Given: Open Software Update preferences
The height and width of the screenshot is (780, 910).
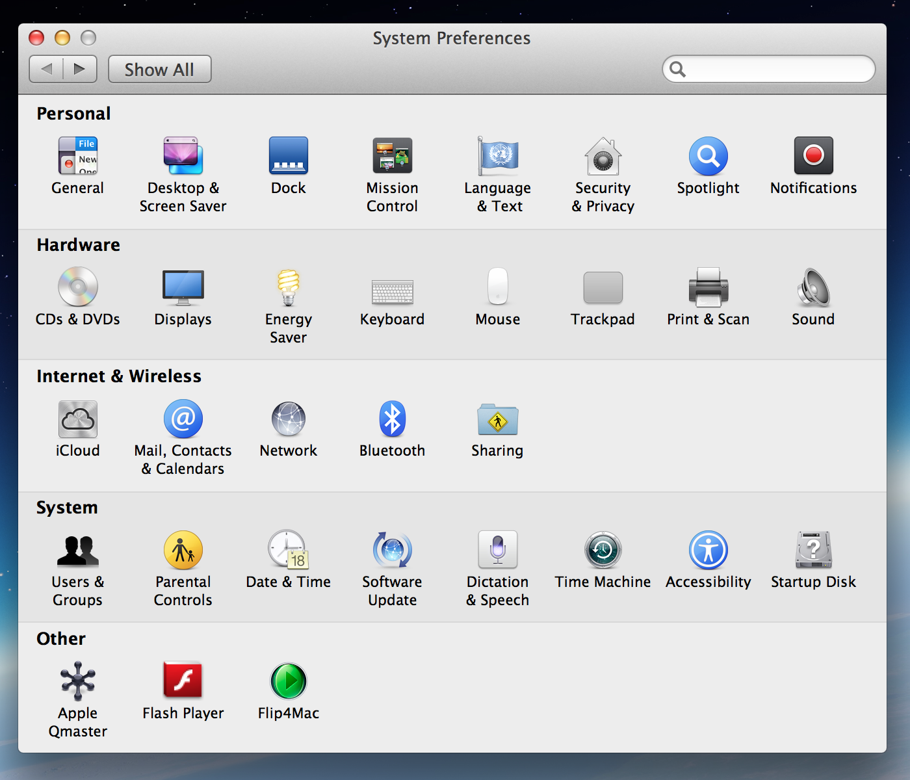Looking at the screenshot, I should point(393,551).
